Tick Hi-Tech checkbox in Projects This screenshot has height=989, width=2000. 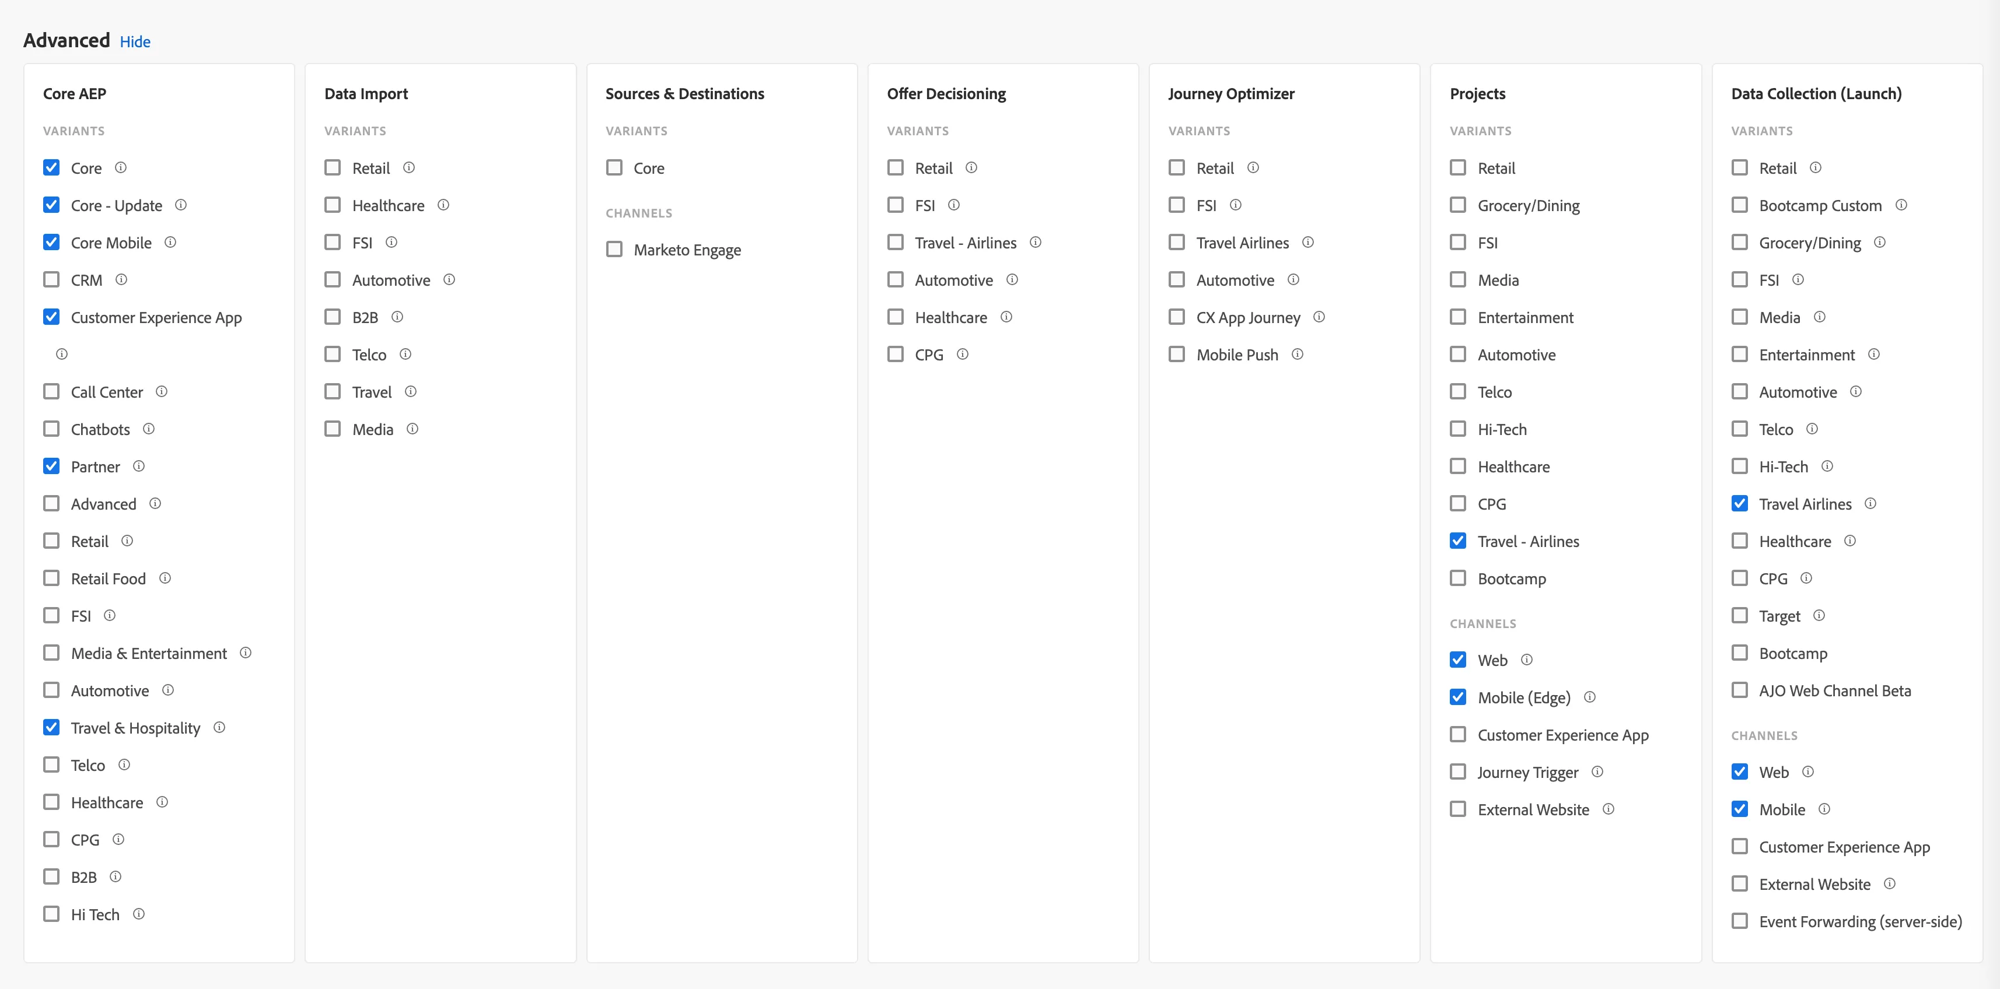coord(1458,429)
